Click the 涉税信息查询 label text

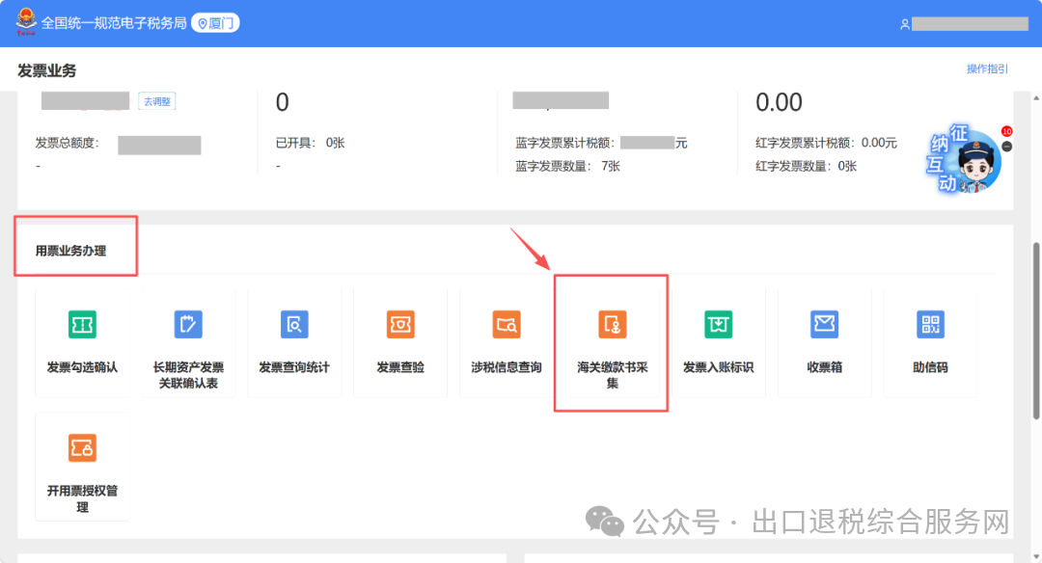(507, 367)
